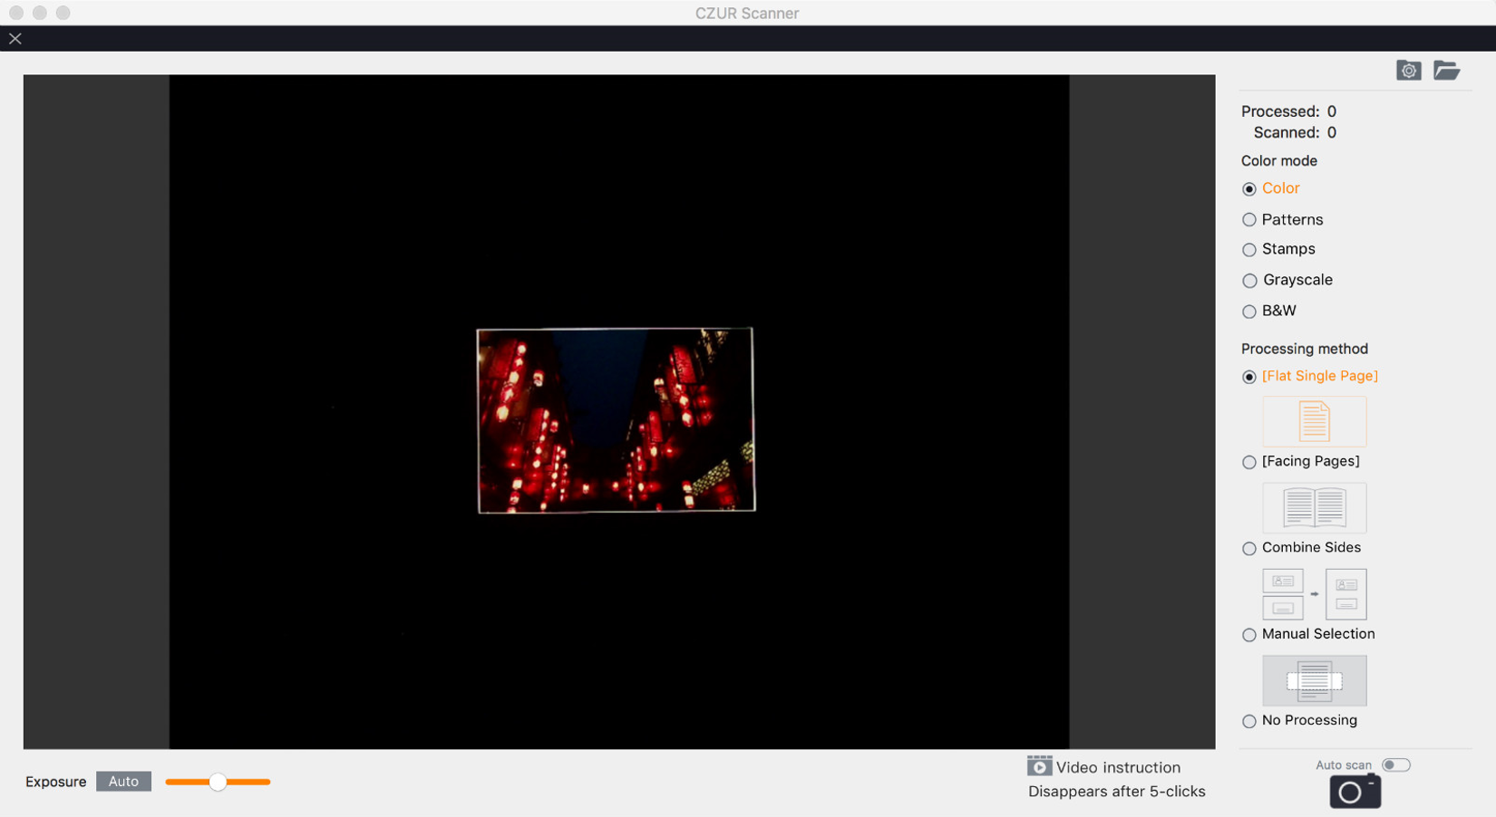This screenshot has height=817, width=1496.
Task: Click the Scanned count text
Action: point(1295,132)
